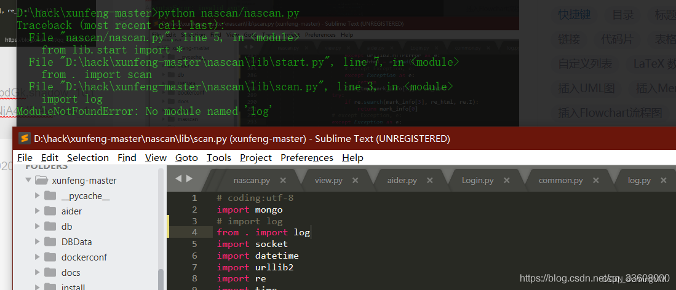Image resolution: width=676 pixels, height=290 pixels.
Task: Open the Tools menu
Action: click(x=218, y=158)
